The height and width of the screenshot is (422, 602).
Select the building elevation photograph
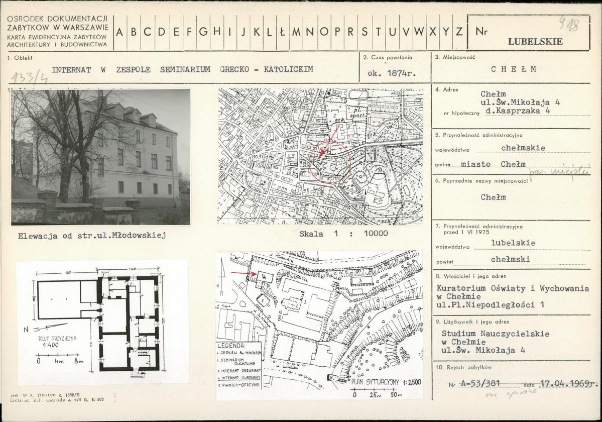click(100, 157)
